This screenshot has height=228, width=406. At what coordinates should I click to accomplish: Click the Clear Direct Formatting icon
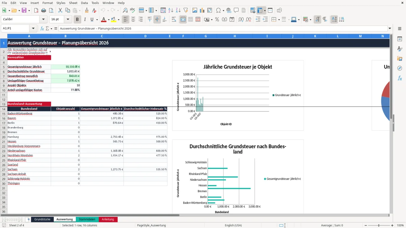coord(94,10)
